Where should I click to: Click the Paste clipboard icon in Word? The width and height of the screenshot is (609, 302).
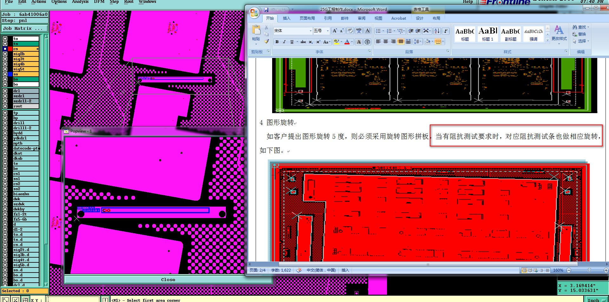[x=256, y=30]
